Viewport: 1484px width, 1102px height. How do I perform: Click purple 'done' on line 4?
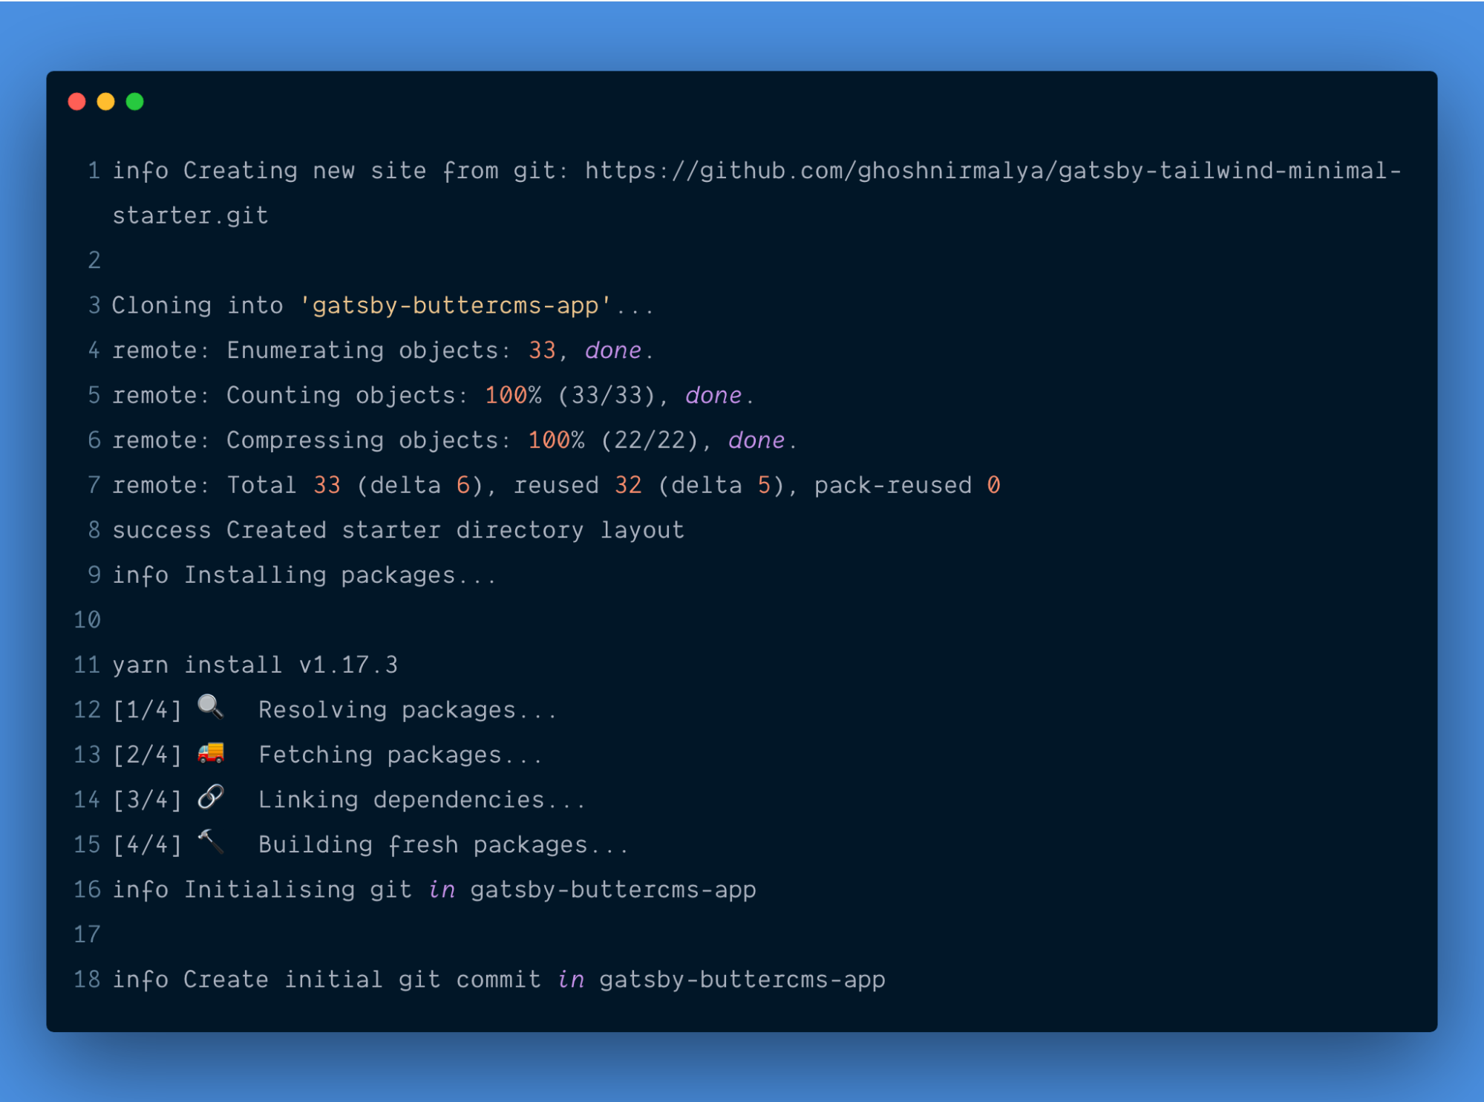pyautogui.click(x=613, y=351)
